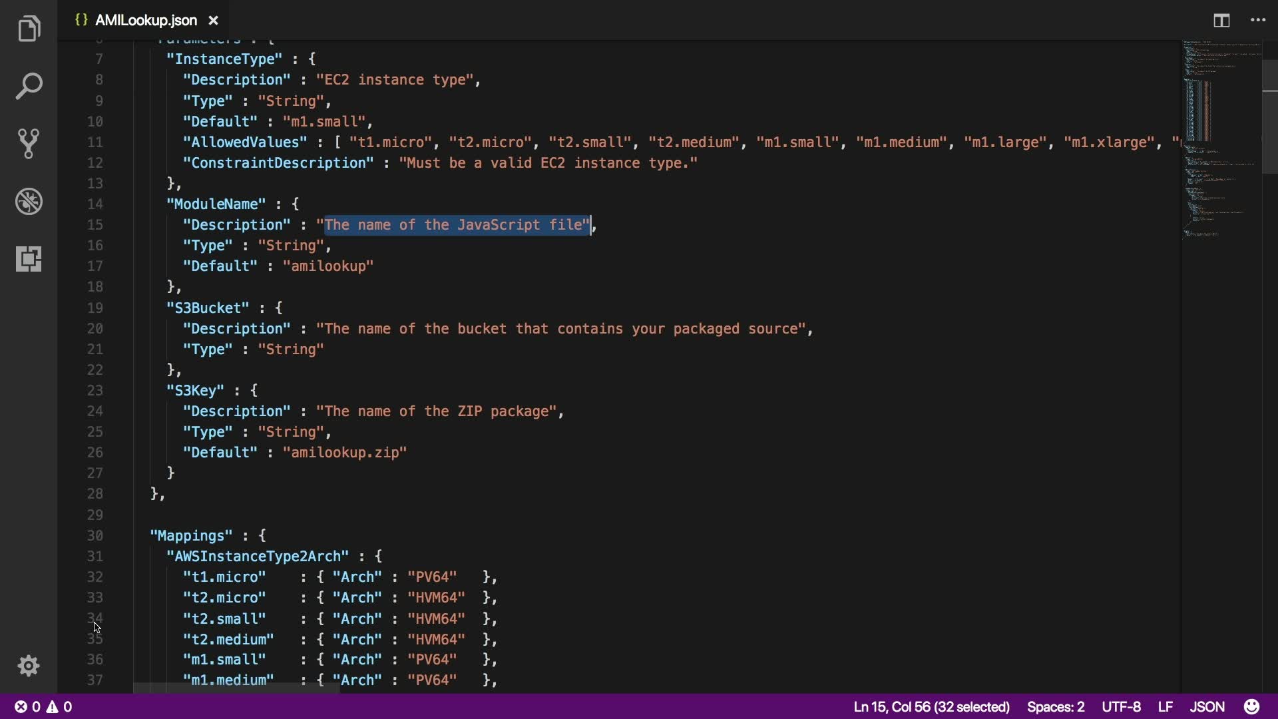This screenshot has width=1278, height=719.
Task: Click the horizontal scrollbar at editor bottom
Action: click(x=236, y=688)
